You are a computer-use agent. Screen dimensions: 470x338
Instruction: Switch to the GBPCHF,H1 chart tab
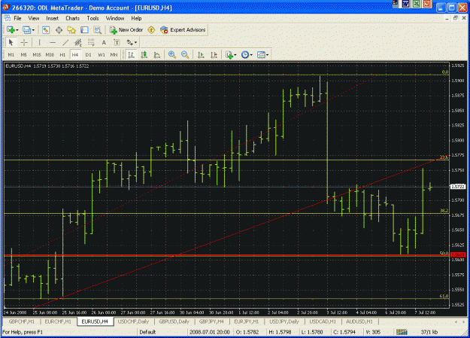[x=22, y=321]
